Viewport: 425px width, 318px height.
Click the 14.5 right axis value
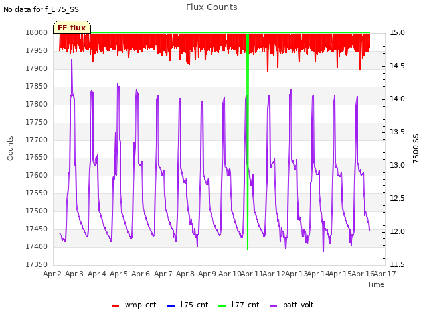pos(397,66)
